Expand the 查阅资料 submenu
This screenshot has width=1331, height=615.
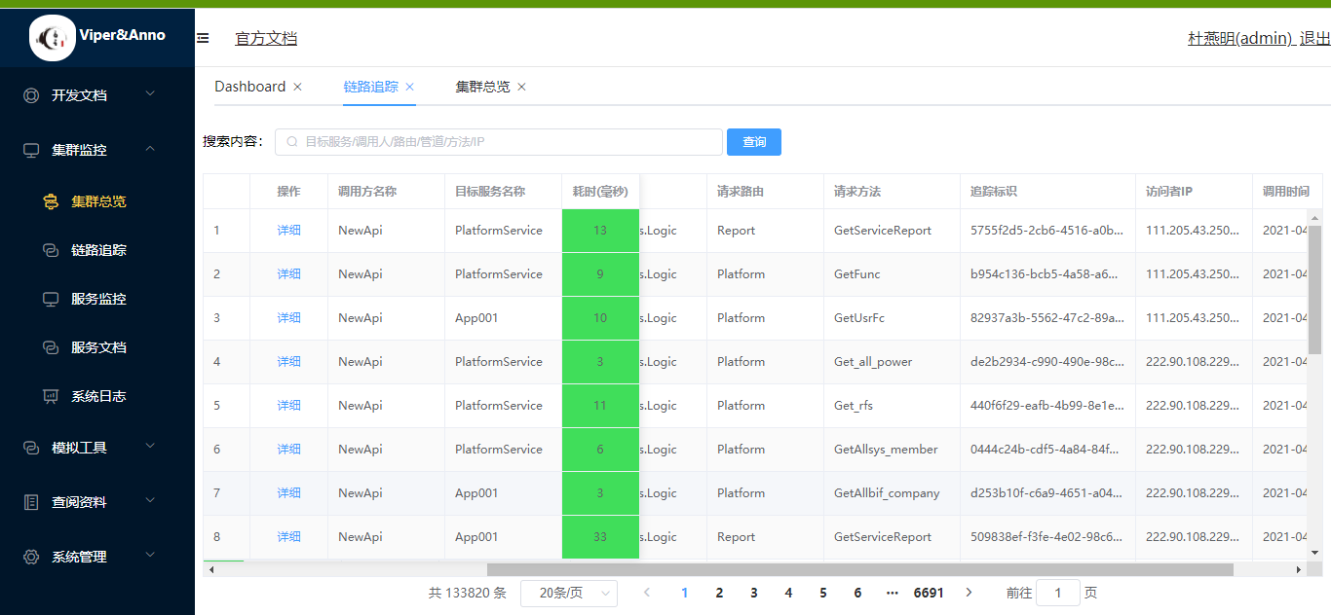point(150,501)
